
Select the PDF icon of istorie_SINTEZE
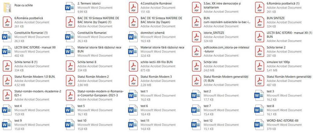coord(197,37)
